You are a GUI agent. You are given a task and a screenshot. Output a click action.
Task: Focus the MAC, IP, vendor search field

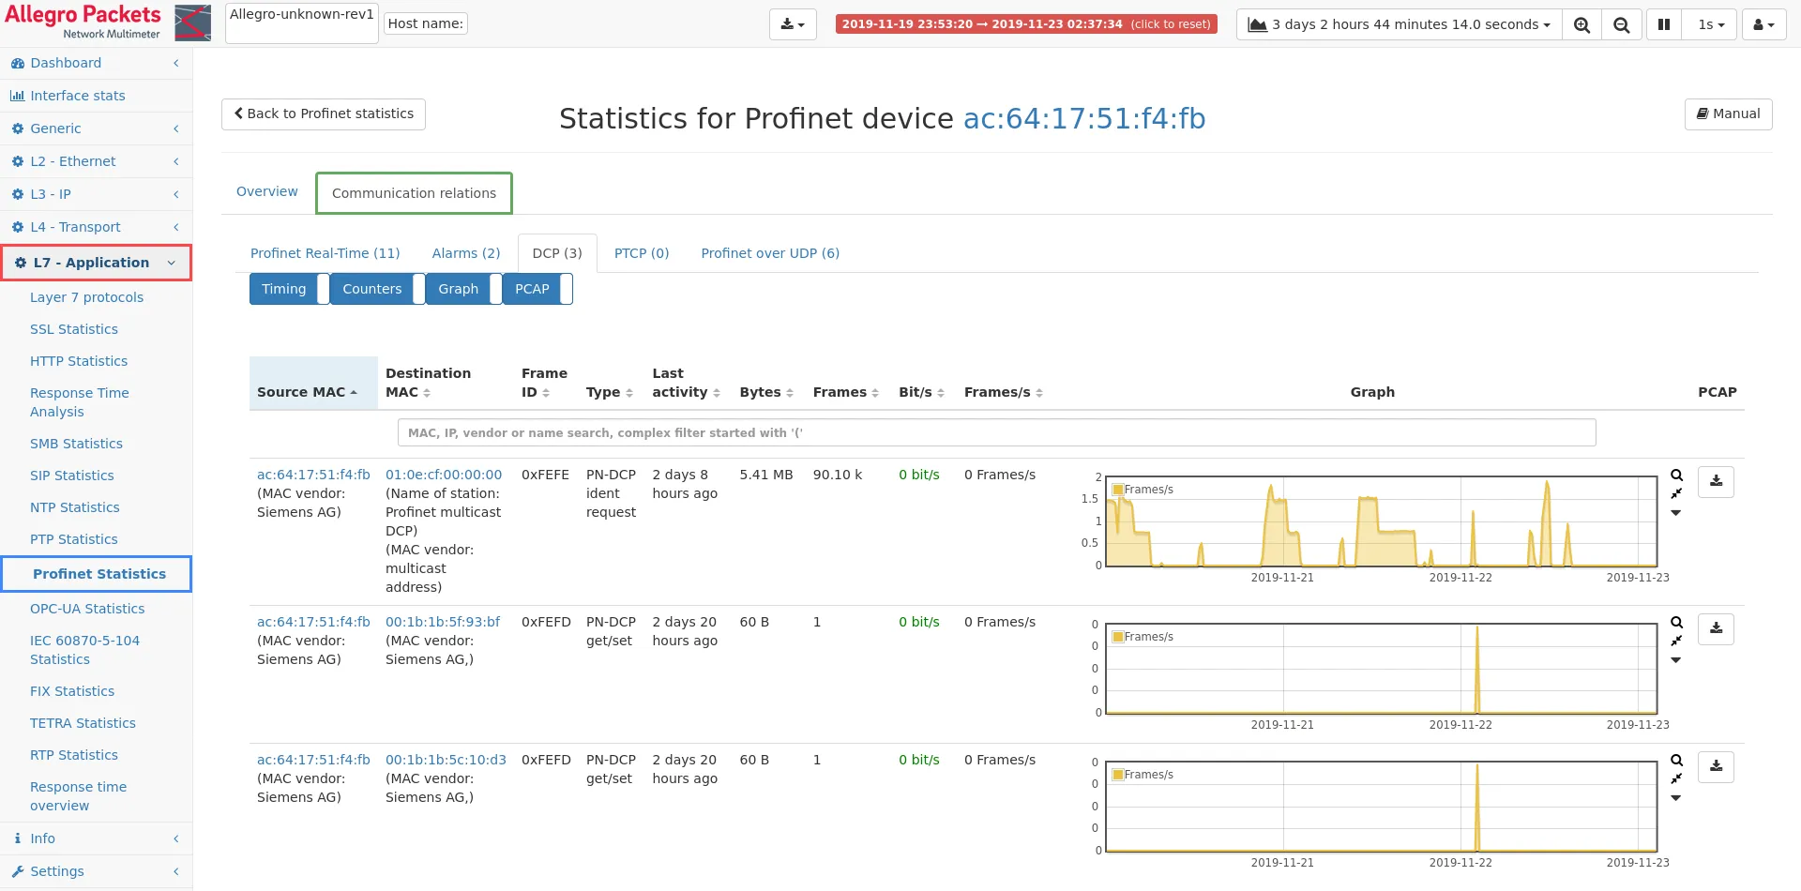pyautogui.click(x=996, y=432)
